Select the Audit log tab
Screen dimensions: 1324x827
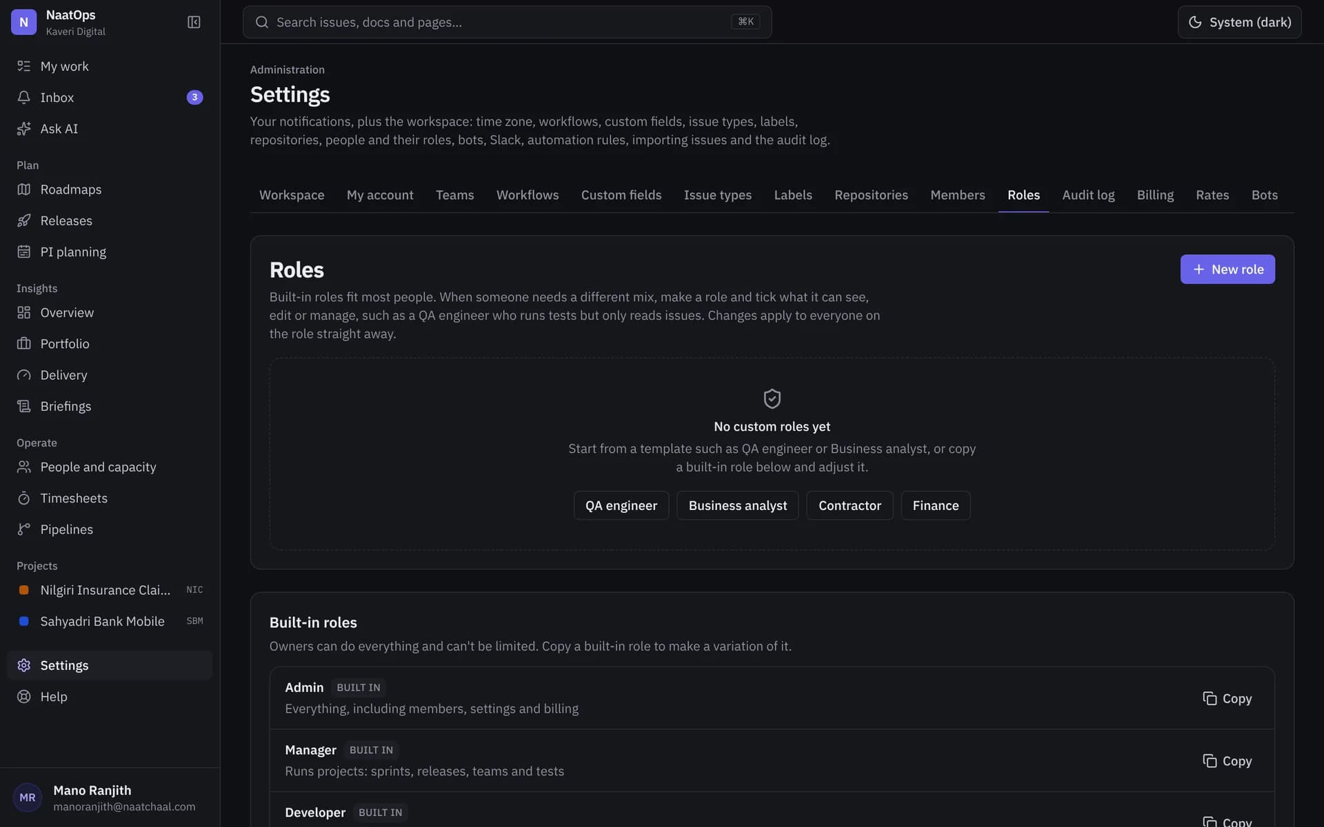tap(1088, 195)
